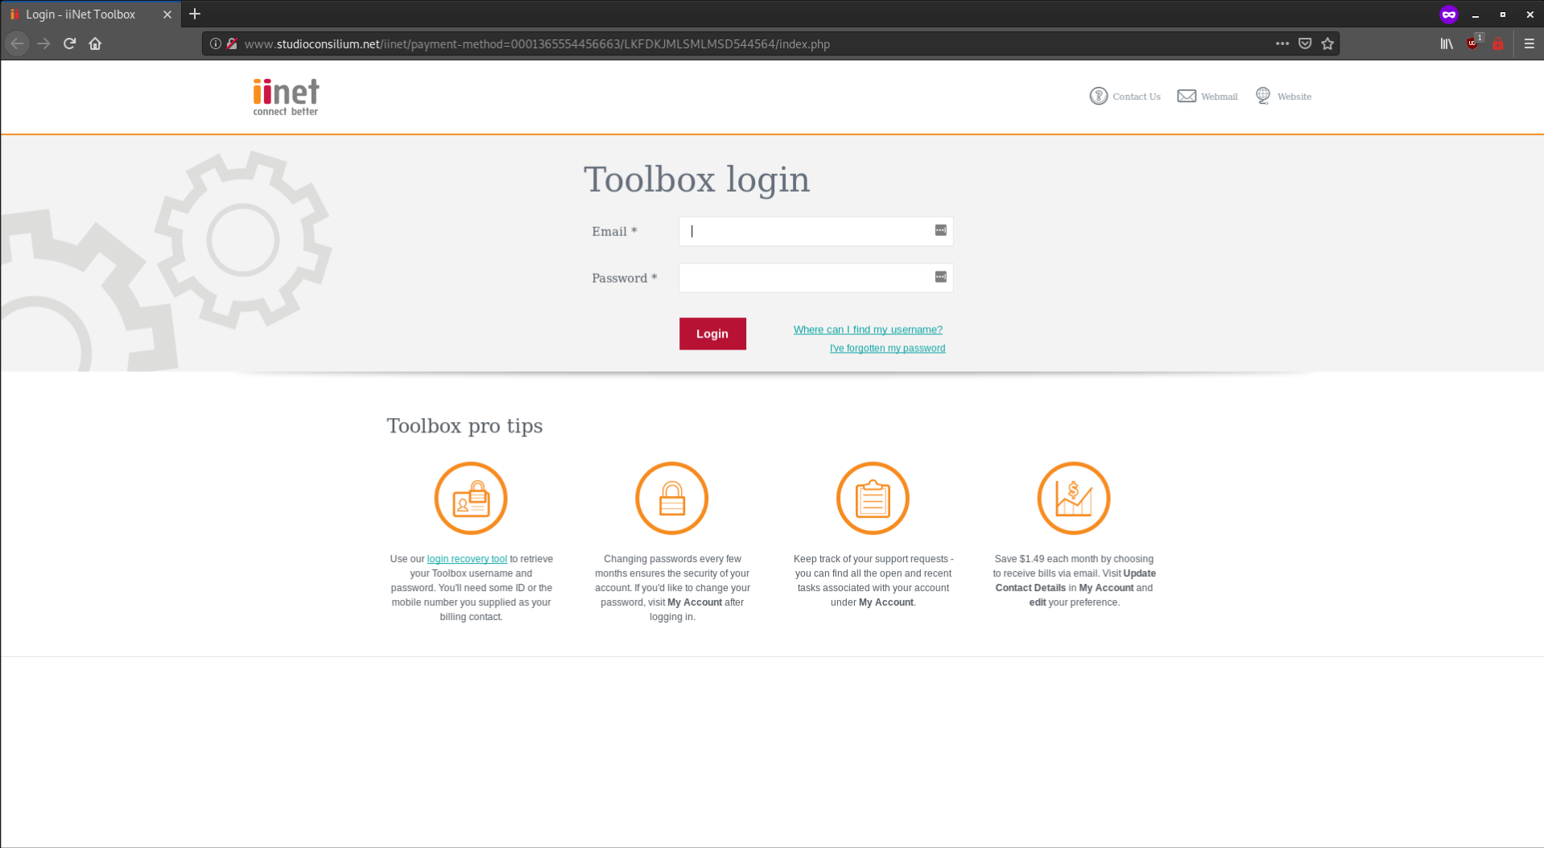Open a new browser tab
Viewport: 1544px width, 848px height.
click(x=195, y=14)
